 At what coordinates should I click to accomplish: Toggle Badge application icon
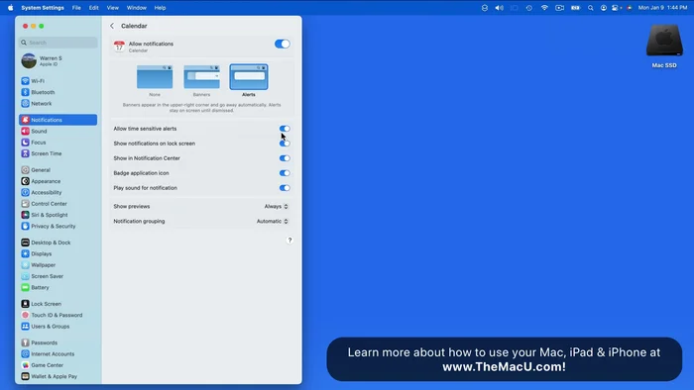(285, 173)
